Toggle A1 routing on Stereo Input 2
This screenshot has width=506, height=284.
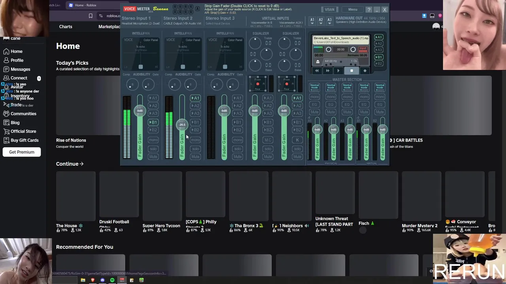click(x=195, y=98)
